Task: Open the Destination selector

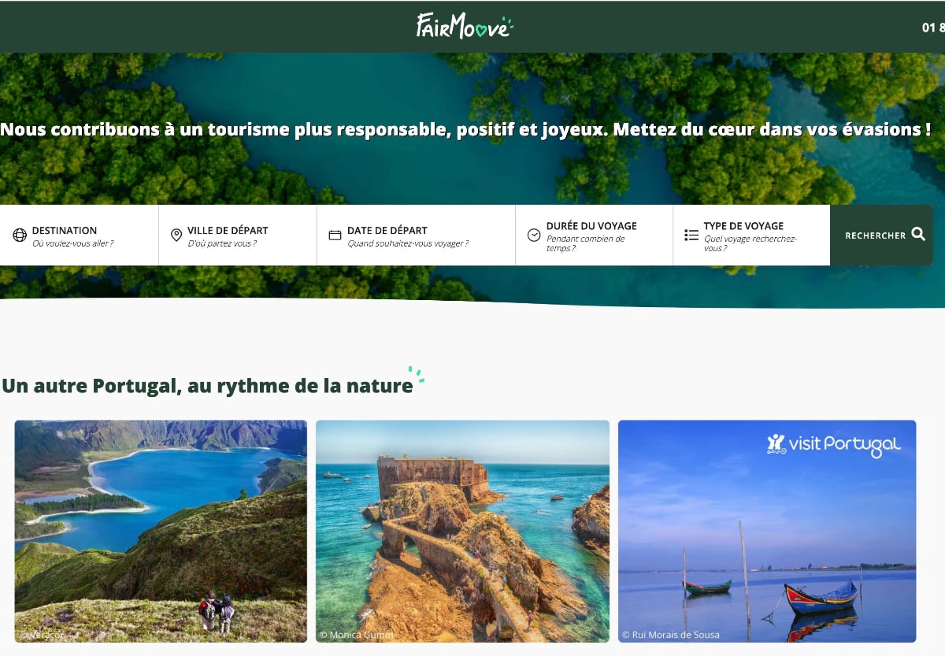Action: tap(79, 235)
